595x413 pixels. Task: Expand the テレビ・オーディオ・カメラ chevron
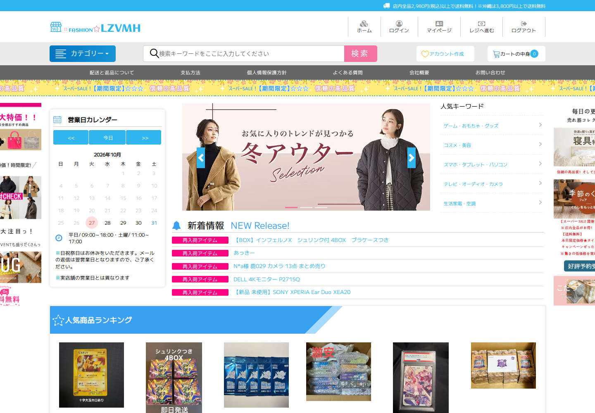pyautogui.click(x=540, y=183)
